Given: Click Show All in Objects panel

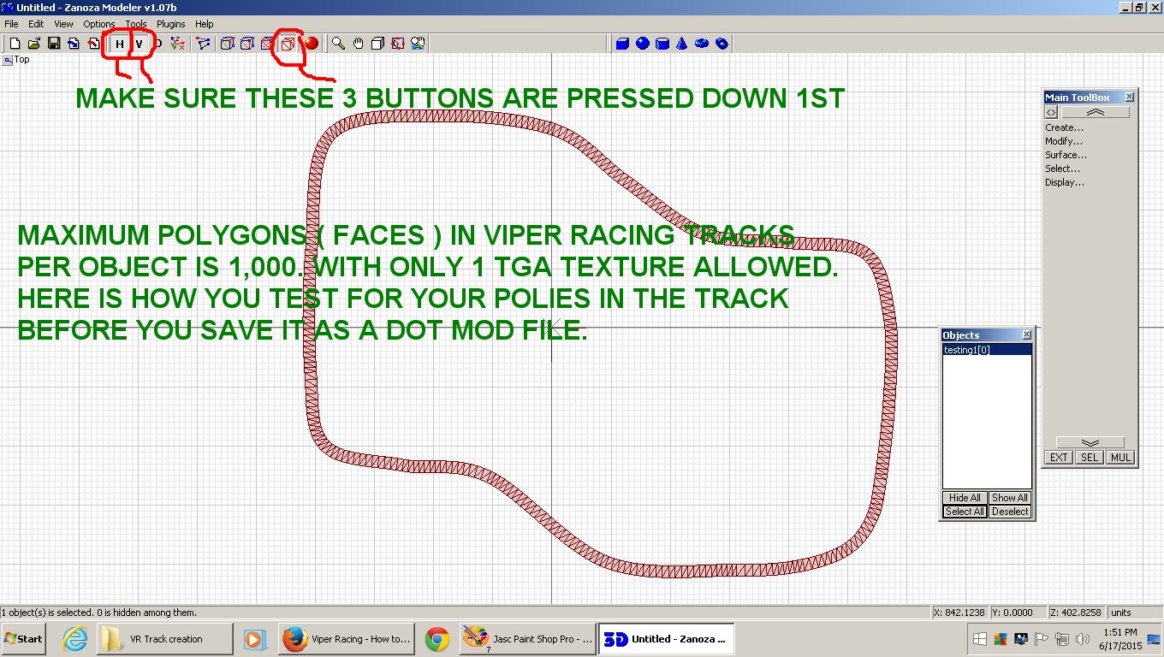Looking at the screenshot, I should pos(1010,498).
